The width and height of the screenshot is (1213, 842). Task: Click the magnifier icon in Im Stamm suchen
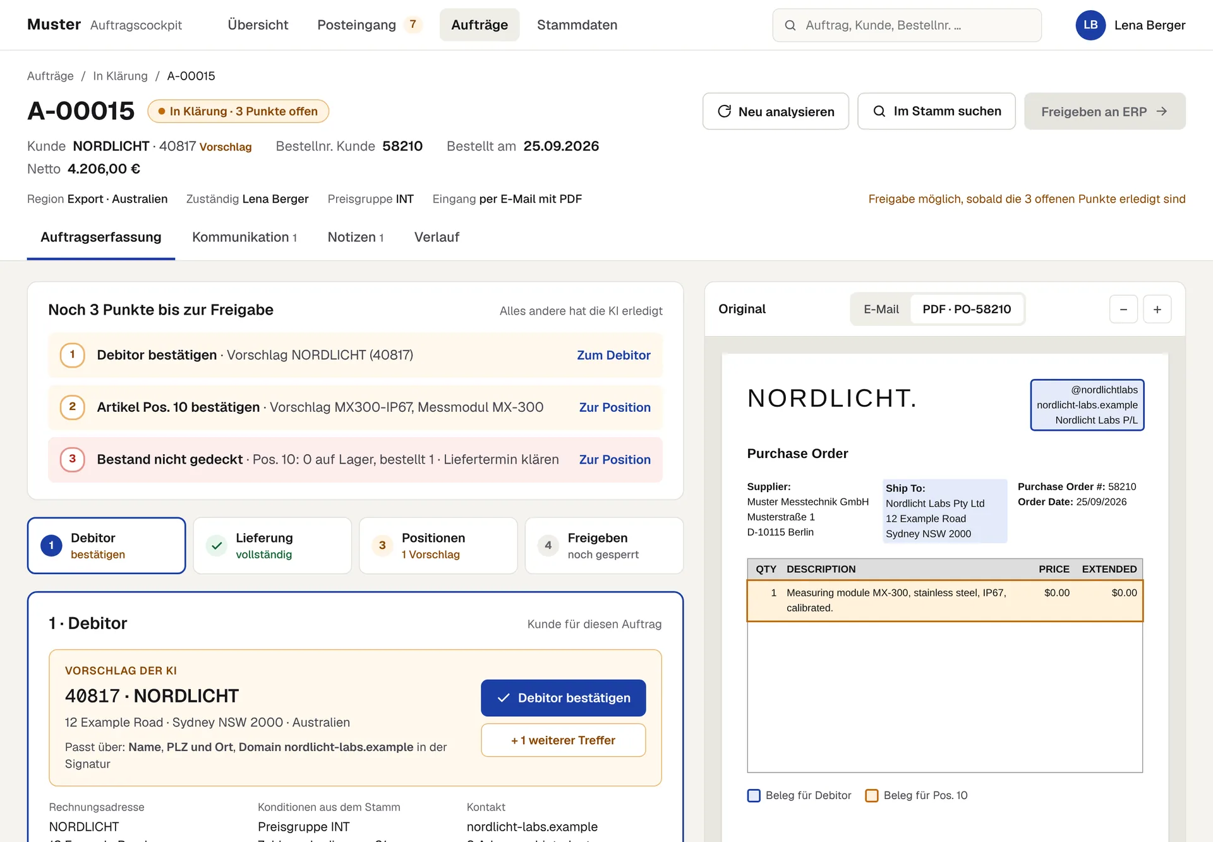pos(879,111)
